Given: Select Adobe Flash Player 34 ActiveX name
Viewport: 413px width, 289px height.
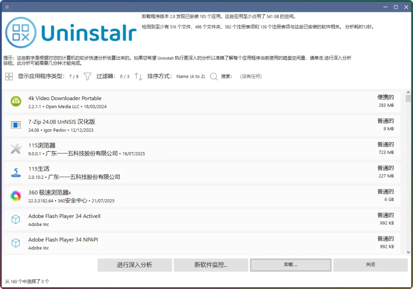Looking at the screenshot, I should 65,216.
